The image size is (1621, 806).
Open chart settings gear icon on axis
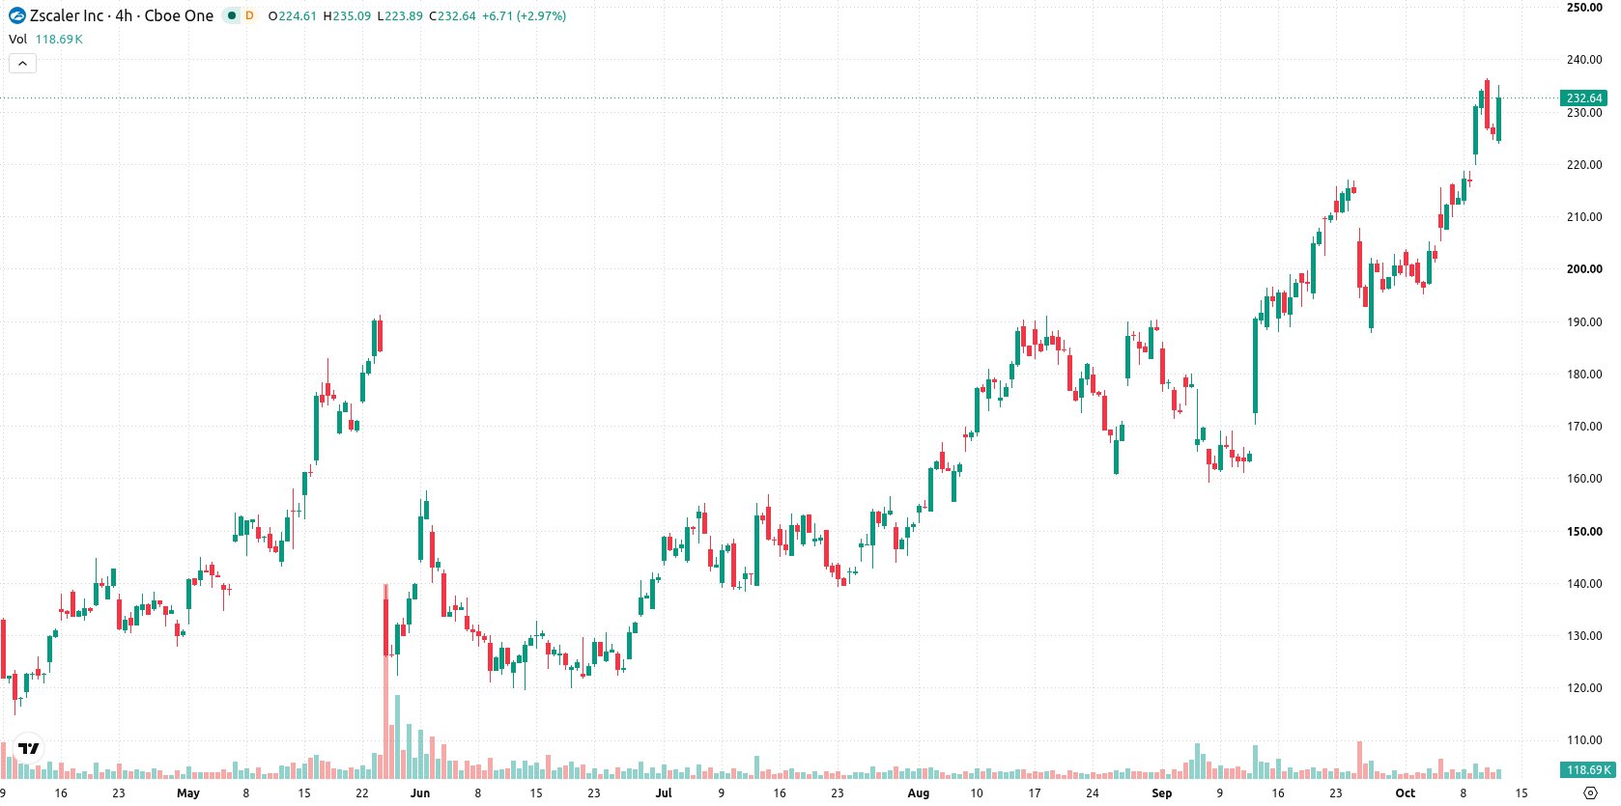tap(1591, 793)
